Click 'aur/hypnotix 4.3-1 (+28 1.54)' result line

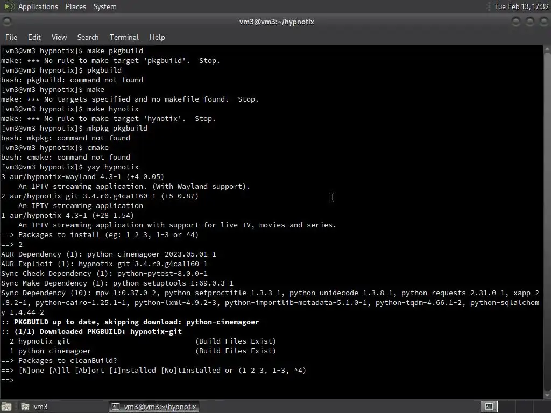(67, 215)
